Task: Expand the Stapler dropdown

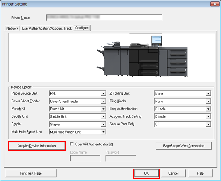Action: [x=77, y=124]
